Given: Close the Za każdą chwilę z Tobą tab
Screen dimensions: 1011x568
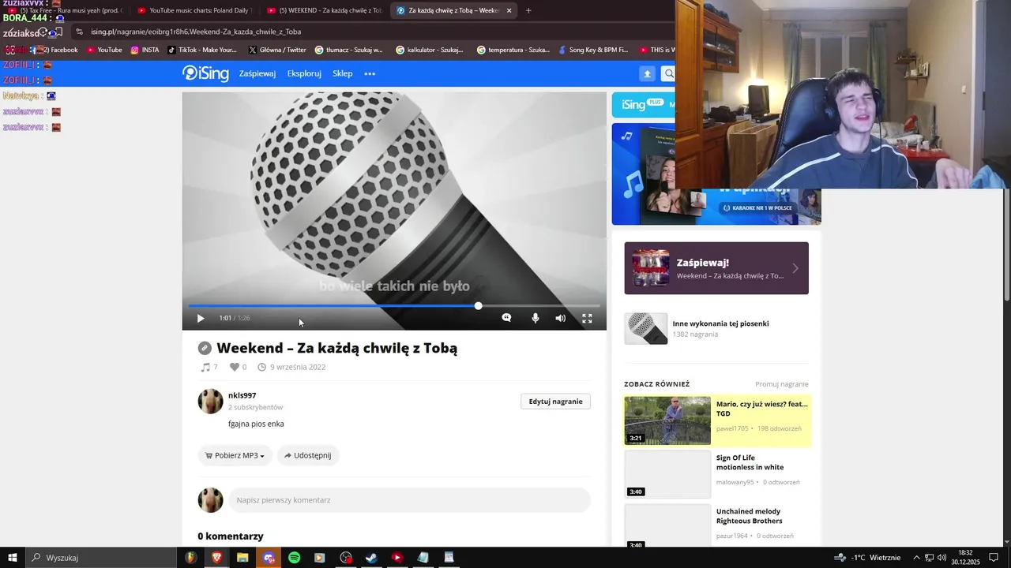Looking at the screenshot, I should pyautogui.click(x=509, y=10).
